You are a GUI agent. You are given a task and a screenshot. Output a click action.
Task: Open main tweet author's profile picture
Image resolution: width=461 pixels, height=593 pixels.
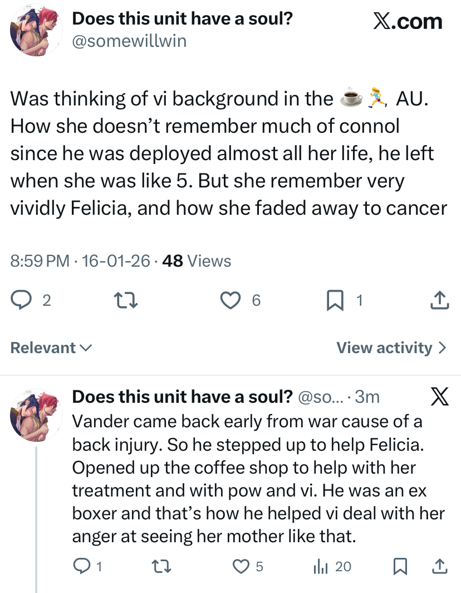click(x=36, y=31)
